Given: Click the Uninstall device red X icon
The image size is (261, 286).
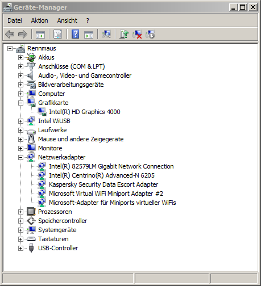Looking at the screenshot, I should point(137,35).
